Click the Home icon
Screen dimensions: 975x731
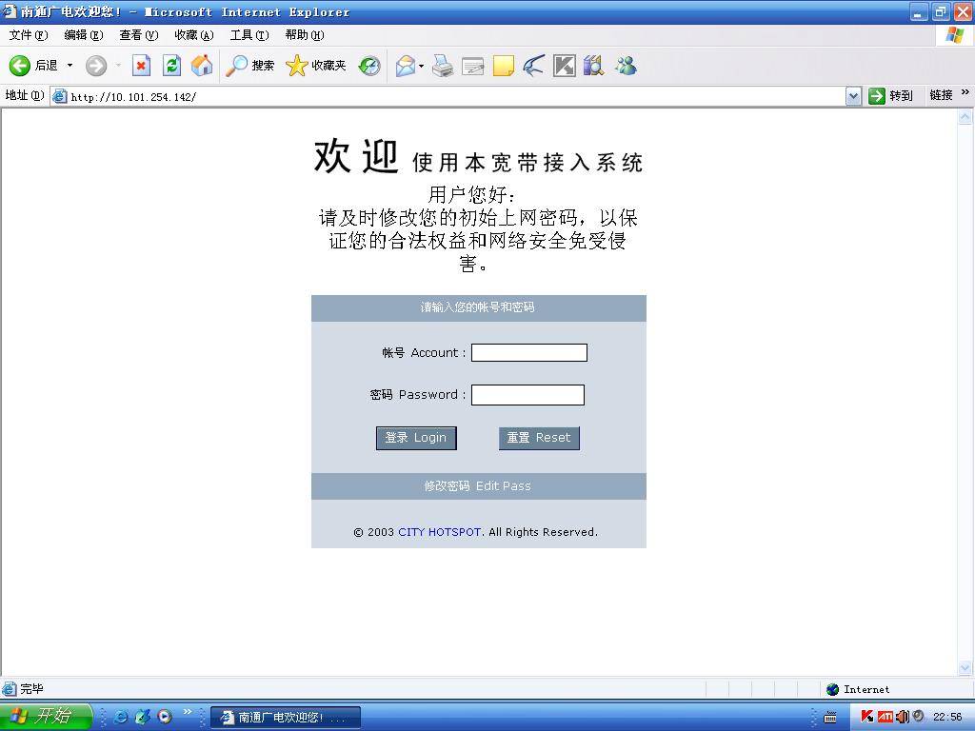(200, 66)
